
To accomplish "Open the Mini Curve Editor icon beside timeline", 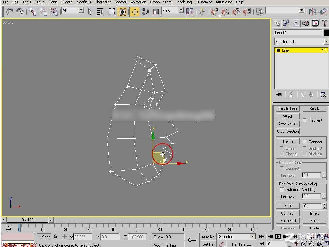I will click(x=8, y=228).
